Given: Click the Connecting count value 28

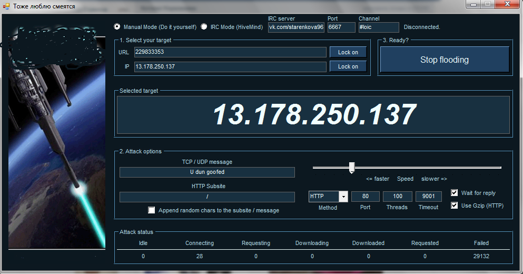Looking at the screenshot, I should (200, 256).
